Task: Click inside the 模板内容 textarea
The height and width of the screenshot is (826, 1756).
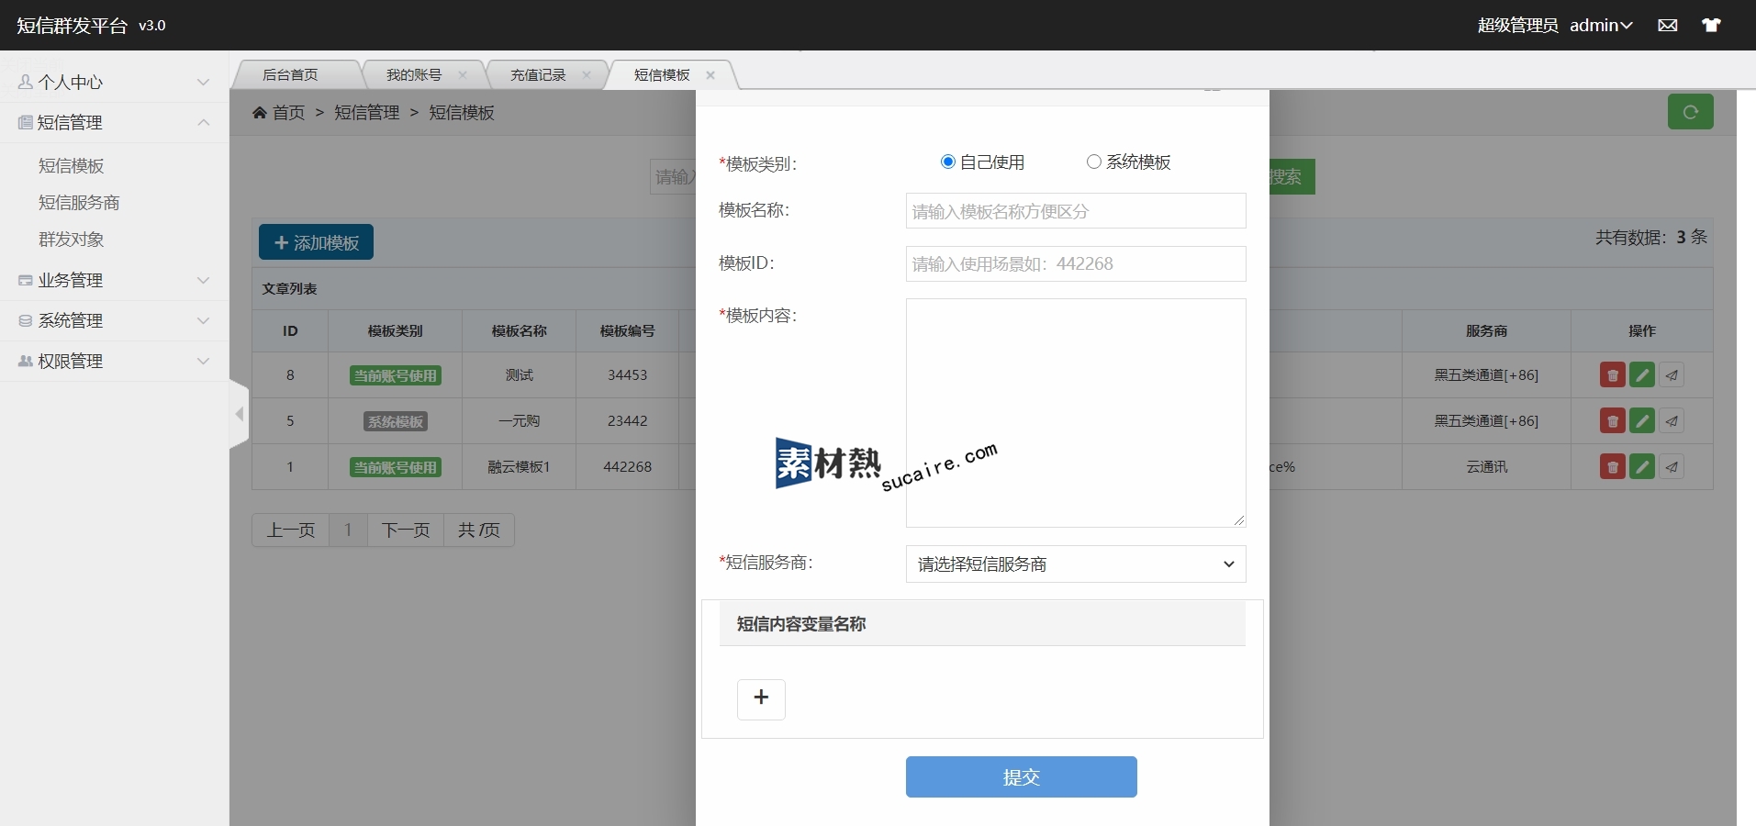Action: [x=1076, y=413]
